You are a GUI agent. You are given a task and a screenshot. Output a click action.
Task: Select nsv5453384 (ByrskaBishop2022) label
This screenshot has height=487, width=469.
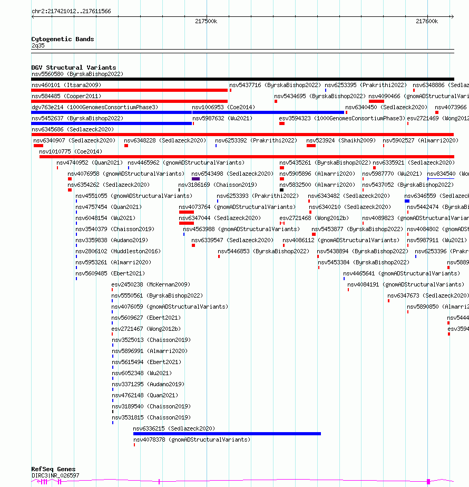click(364, 262)
